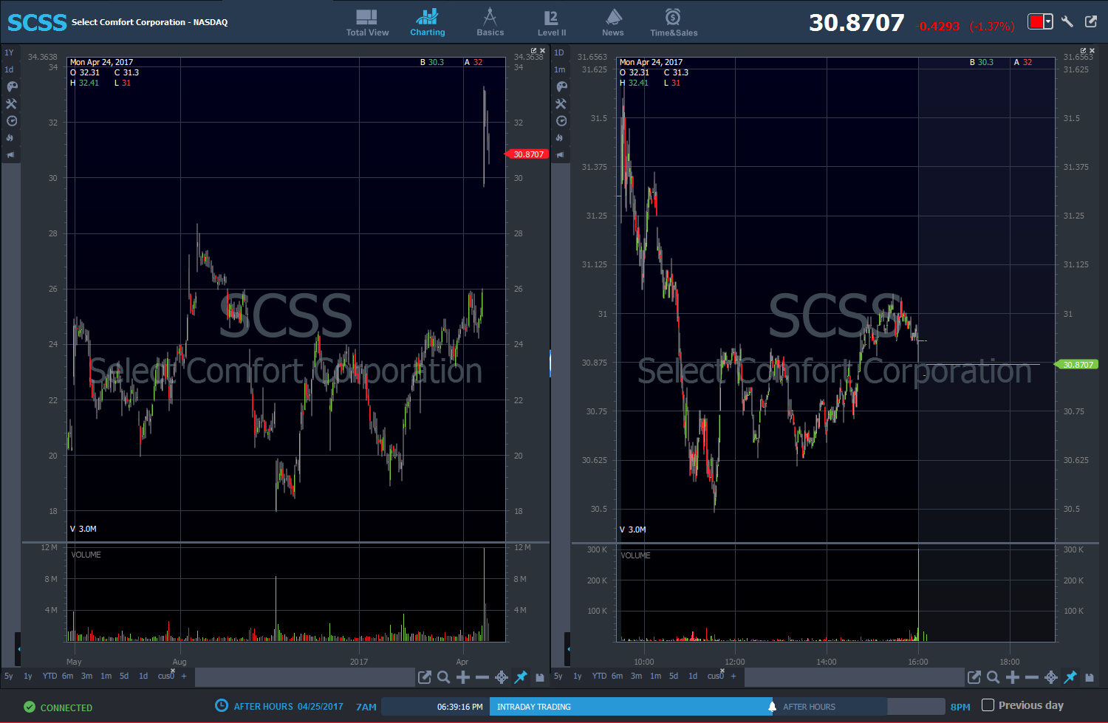Click the Intraday Trading session bar
The image size is (1108, 723).
point(630,707)
